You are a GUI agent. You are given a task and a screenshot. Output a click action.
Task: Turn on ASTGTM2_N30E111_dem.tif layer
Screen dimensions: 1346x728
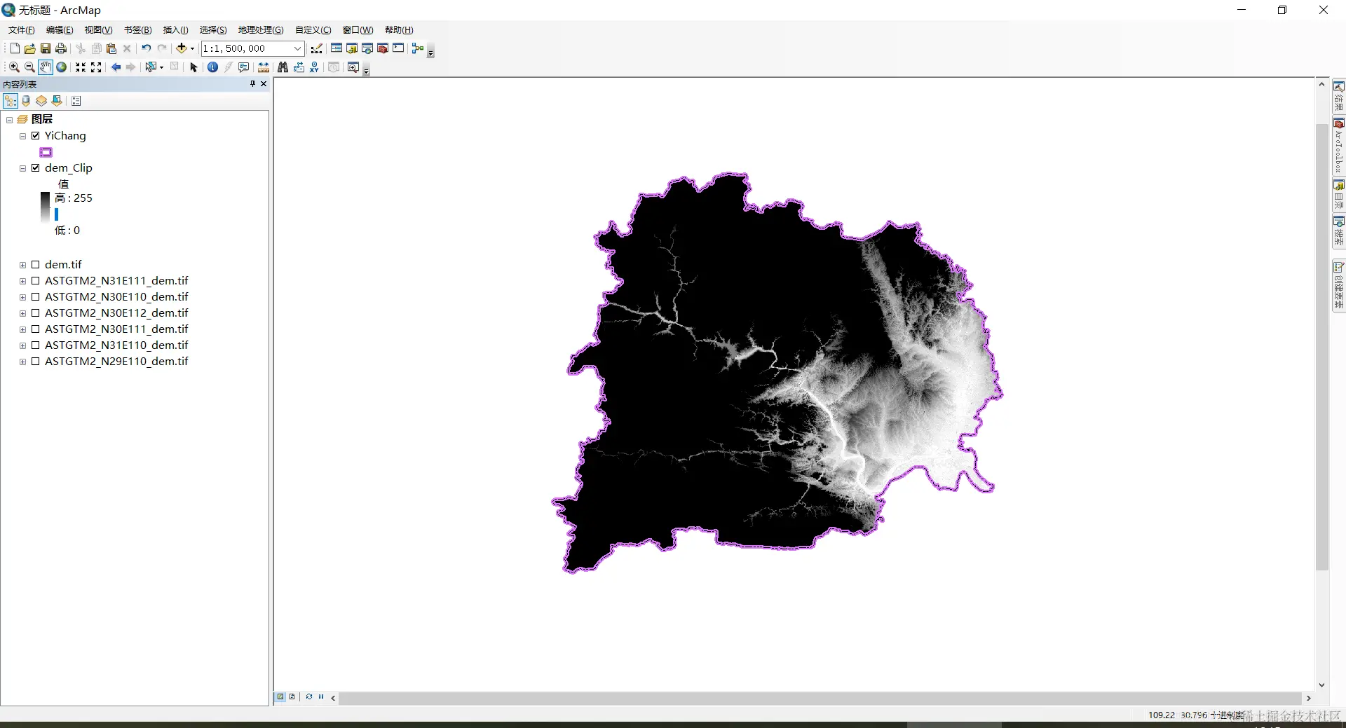coord(36,329)
